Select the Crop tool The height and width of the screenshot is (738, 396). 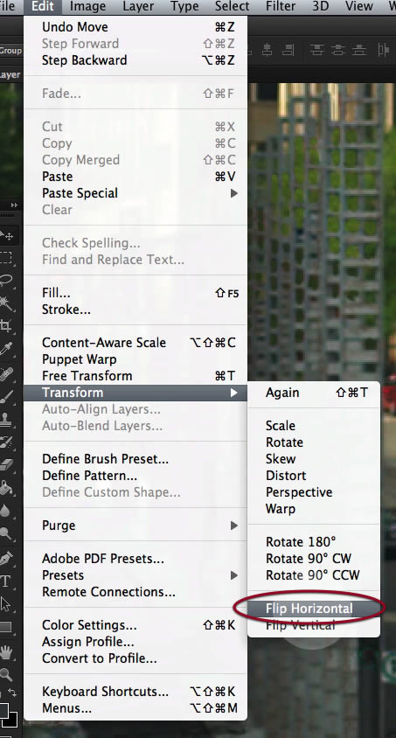(x=7, y=325)
